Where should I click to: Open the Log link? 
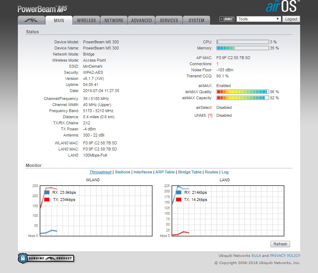(225, 172)
